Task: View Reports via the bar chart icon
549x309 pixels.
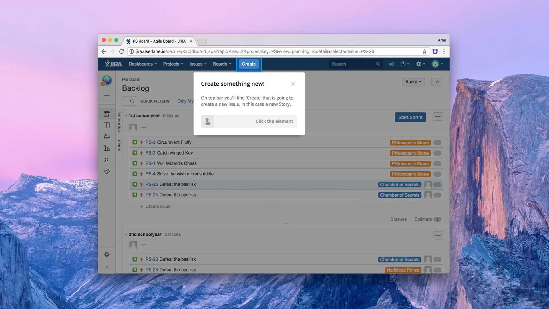Action: coord(107,148)
